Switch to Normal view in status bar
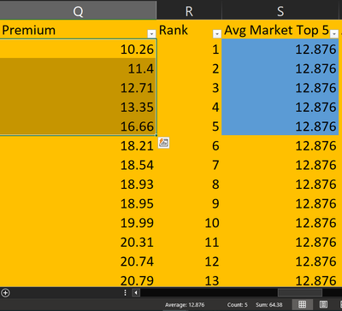This screenshot has width=342, height=311. tap(302, 304)
